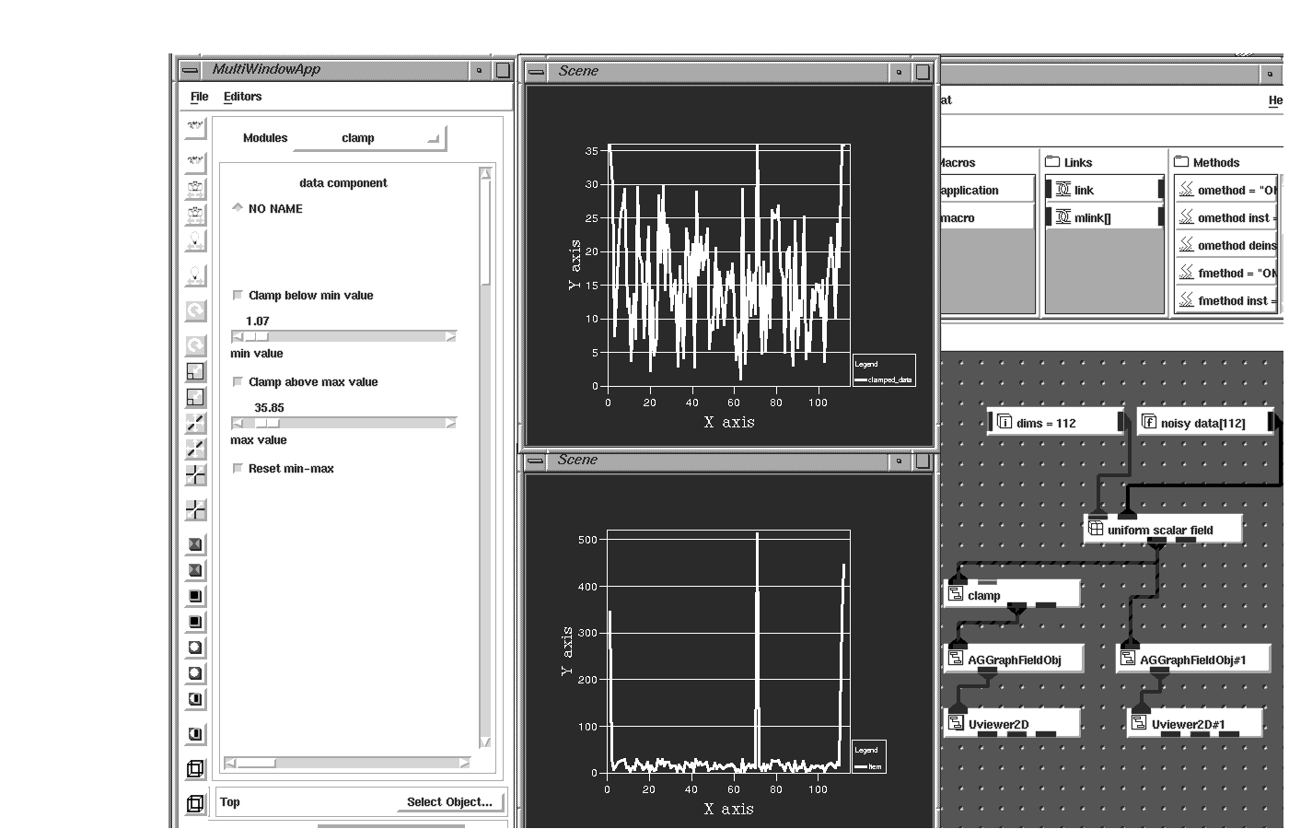Click the min value slider thumb
This screenshot has height=829, width=1289.
[x=256, y=337]
